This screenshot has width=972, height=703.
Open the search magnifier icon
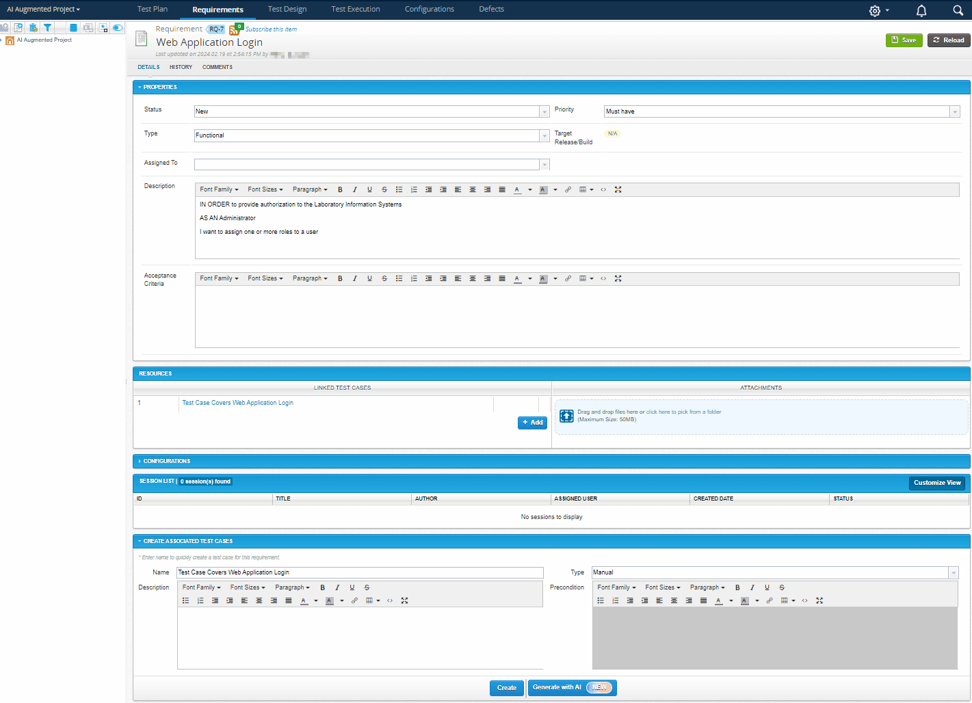(x=958, y=10)
